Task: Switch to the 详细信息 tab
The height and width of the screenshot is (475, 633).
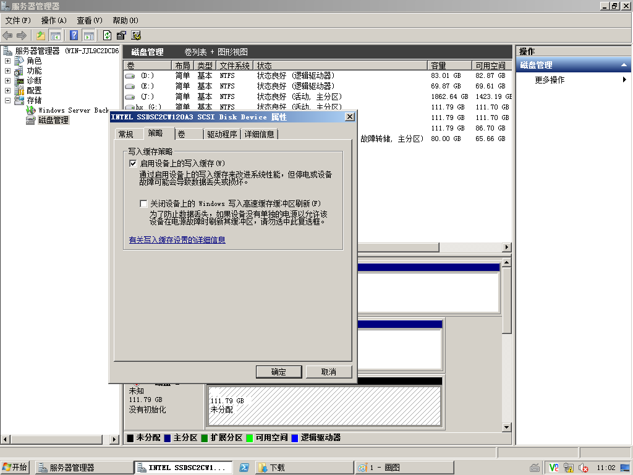Action: (259, 134)
